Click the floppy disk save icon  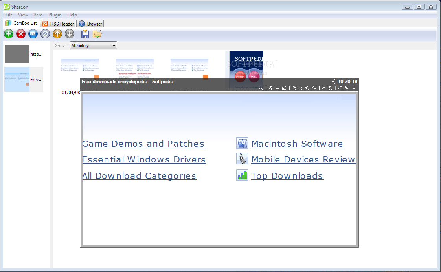coord(85,34)
